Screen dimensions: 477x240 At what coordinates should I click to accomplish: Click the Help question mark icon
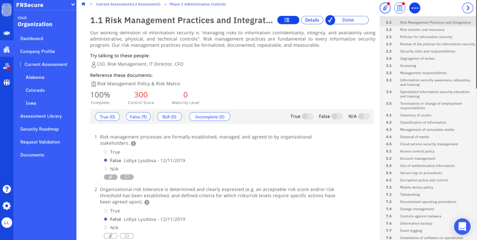coord(7,189)
